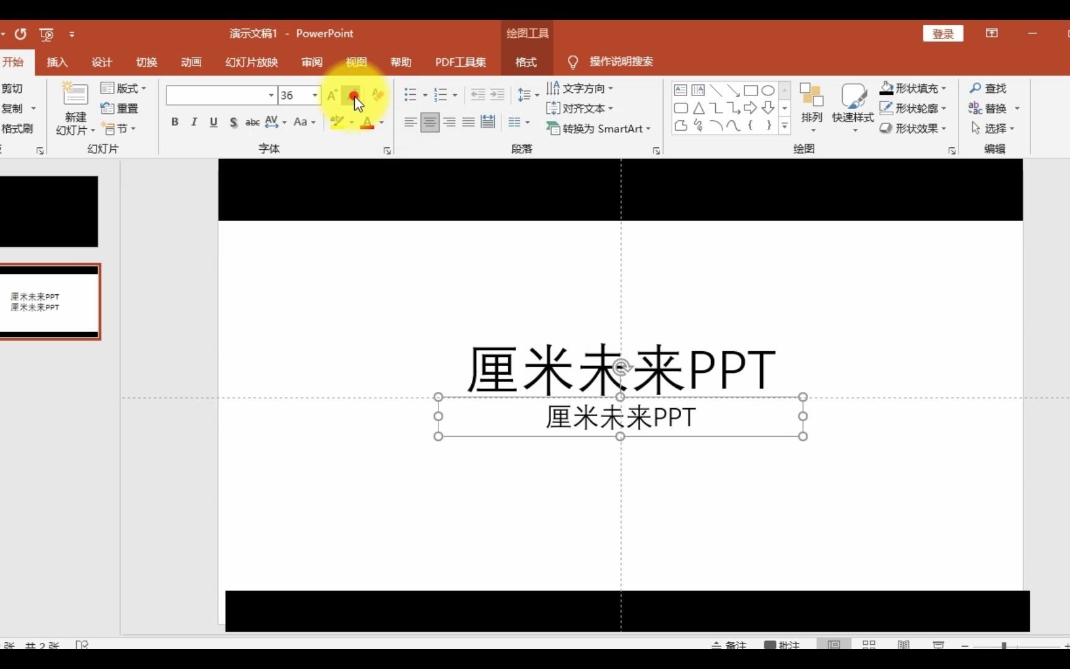Switch to the 插入 ribbon tab

(x=57, y=62)
